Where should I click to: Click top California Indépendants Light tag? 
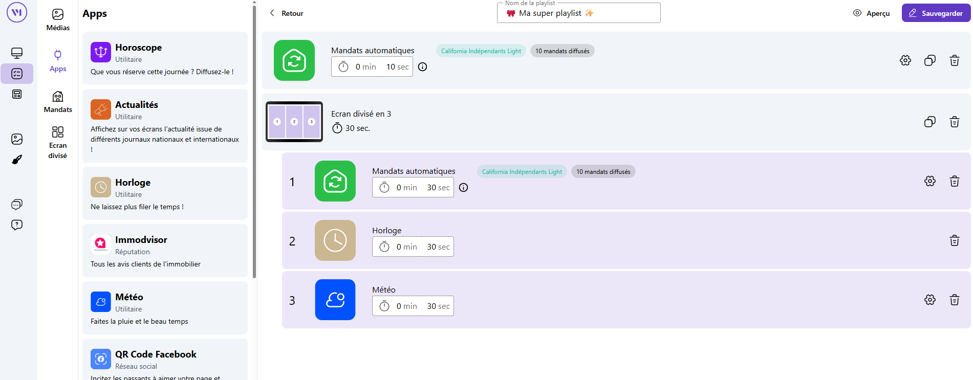[481, 51]
